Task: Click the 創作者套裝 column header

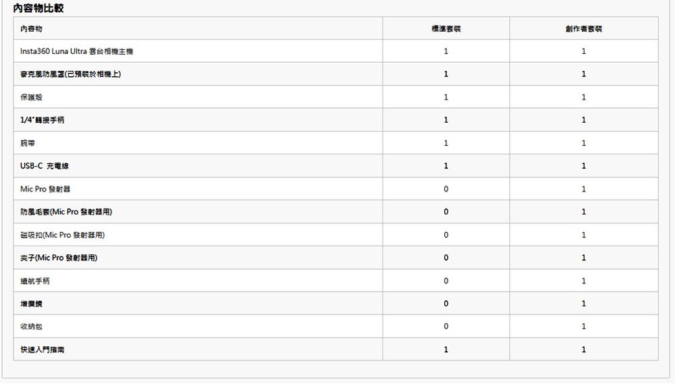Action: [584, 29]
